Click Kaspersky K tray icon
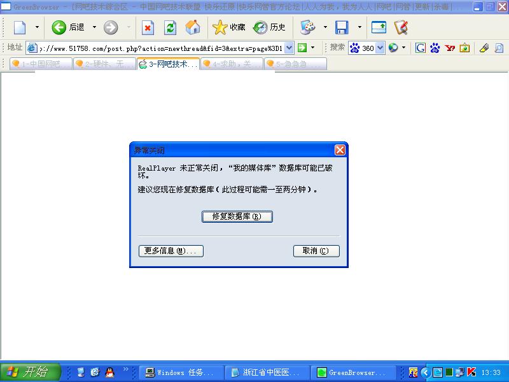The image size is (509, 382). (471, 372)
